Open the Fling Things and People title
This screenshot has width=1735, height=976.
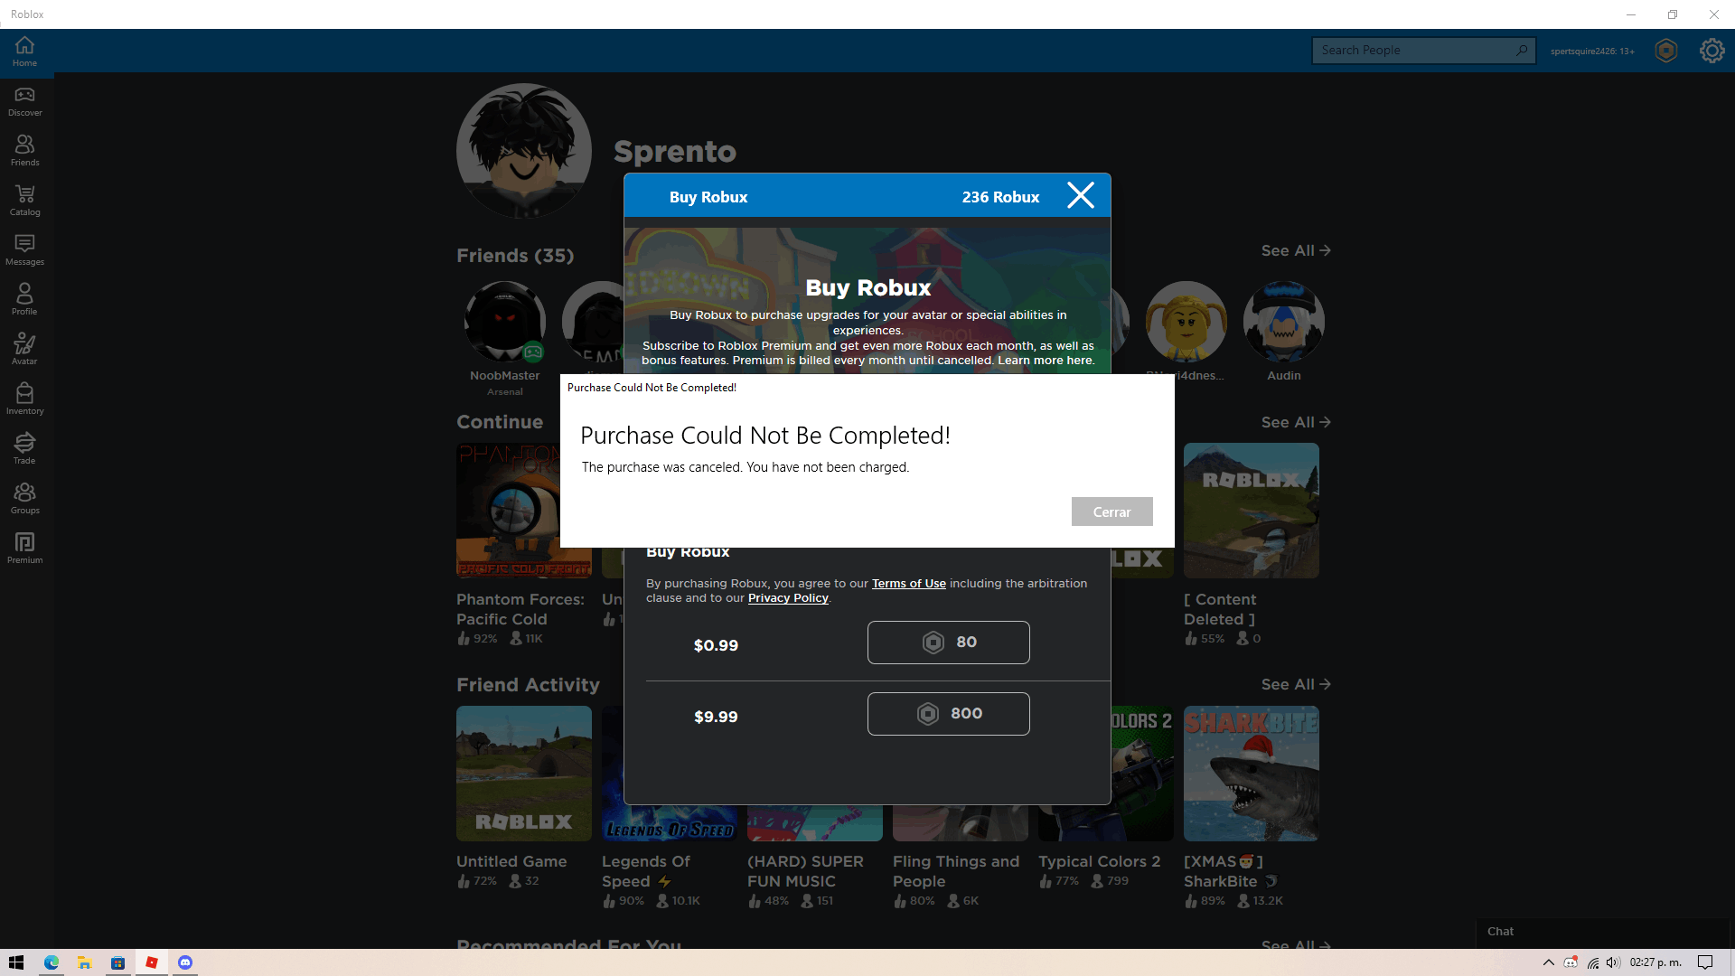pos(956,871)
